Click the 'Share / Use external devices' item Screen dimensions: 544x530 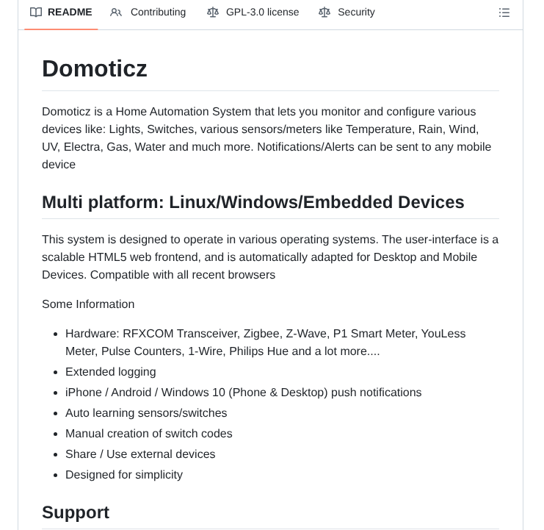point(140,454)
